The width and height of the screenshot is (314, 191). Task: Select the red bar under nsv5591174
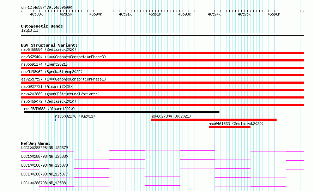point(162,68)
